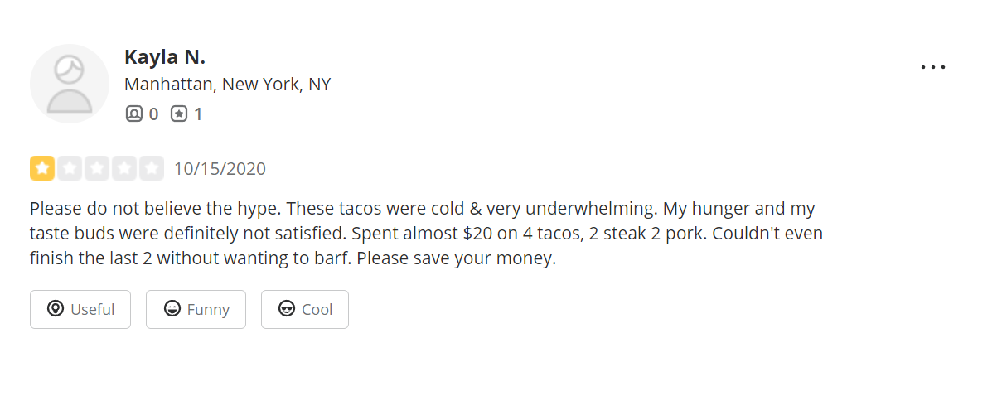Vote the review as Funny
This screenshot has height=401, width=1002.
coord(196,309)
